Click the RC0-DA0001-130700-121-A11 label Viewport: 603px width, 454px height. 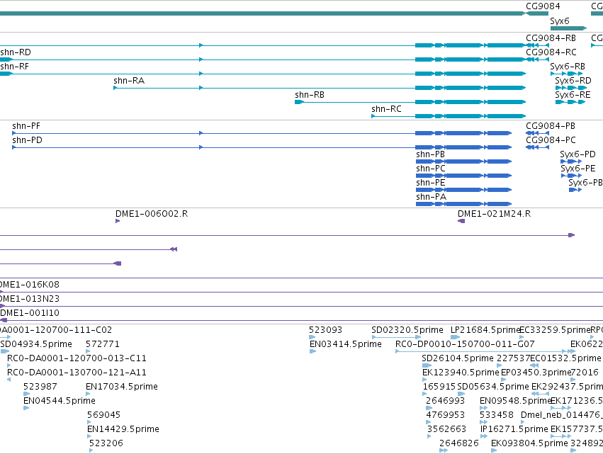coord(77,373)
